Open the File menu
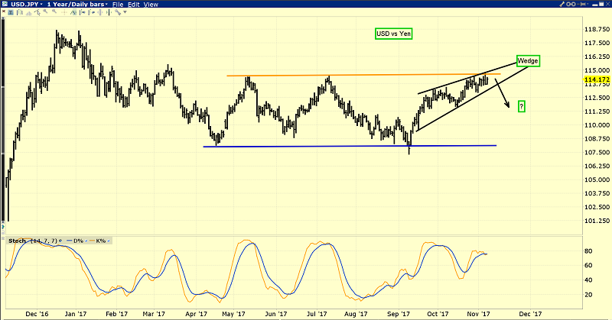Screen dimensions: 612x320 tap(116, 5)
